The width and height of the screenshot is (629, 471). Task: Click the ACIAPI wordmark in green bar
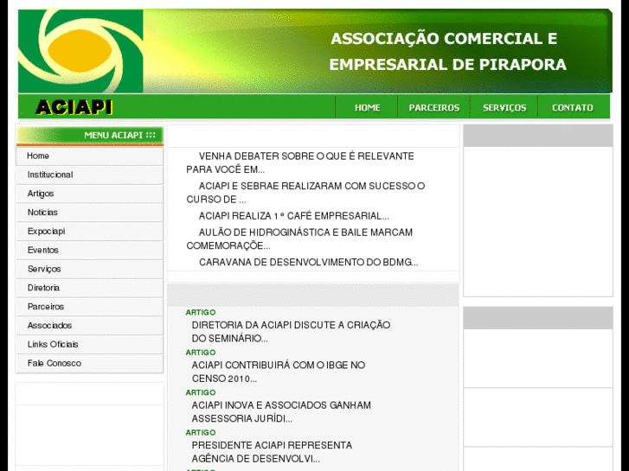[x=74, y=107]
